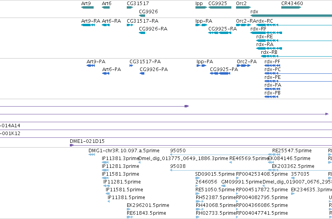Select the IP11381.3prime EST glyph
The width and height of the screenshot is (332, 219).
tap(105, 162)
